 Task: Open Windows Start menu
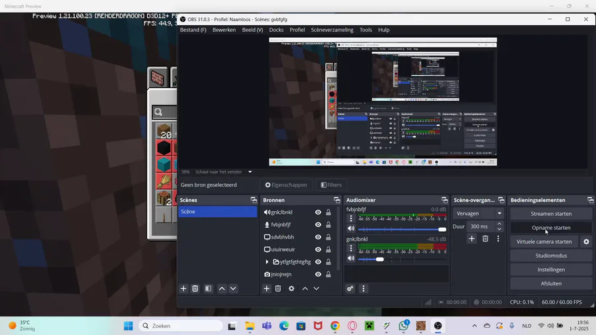[128, 326]
